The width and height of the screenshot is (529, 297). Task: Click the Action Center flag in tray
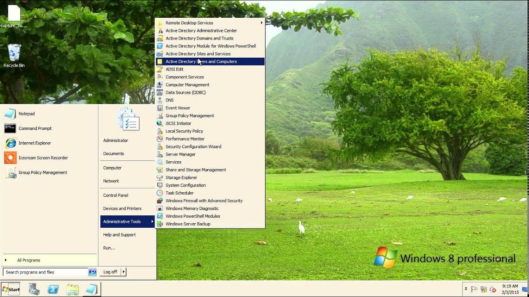point(474,289)
